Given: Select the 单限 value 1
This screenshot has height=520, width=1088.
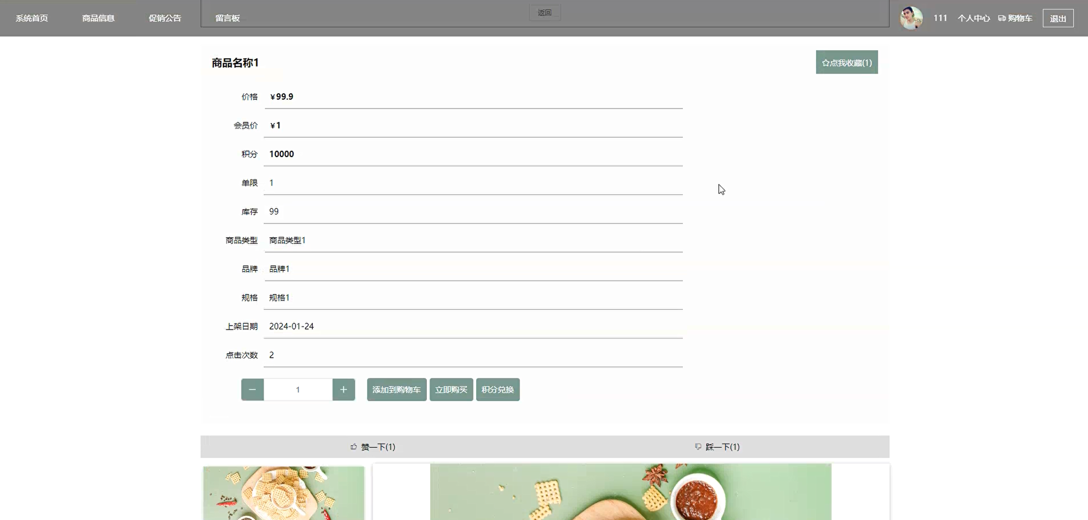Looking at the screenshot, I should coord(271,183).
